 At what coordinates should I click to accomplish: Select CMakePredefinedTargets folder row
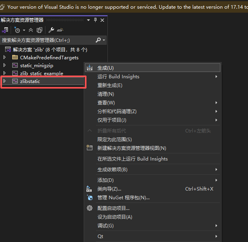pyautogui.click(x=49, y=57)
